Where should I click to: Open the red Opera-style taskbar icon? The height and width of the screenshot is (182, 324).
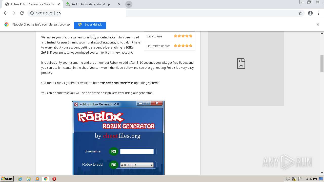point(54,179)
